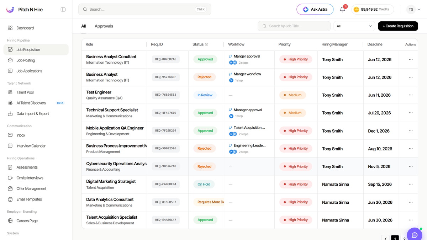Focus the Search by Job Title field
Viewport: 427px width, 240px height.
pos(294,26)
